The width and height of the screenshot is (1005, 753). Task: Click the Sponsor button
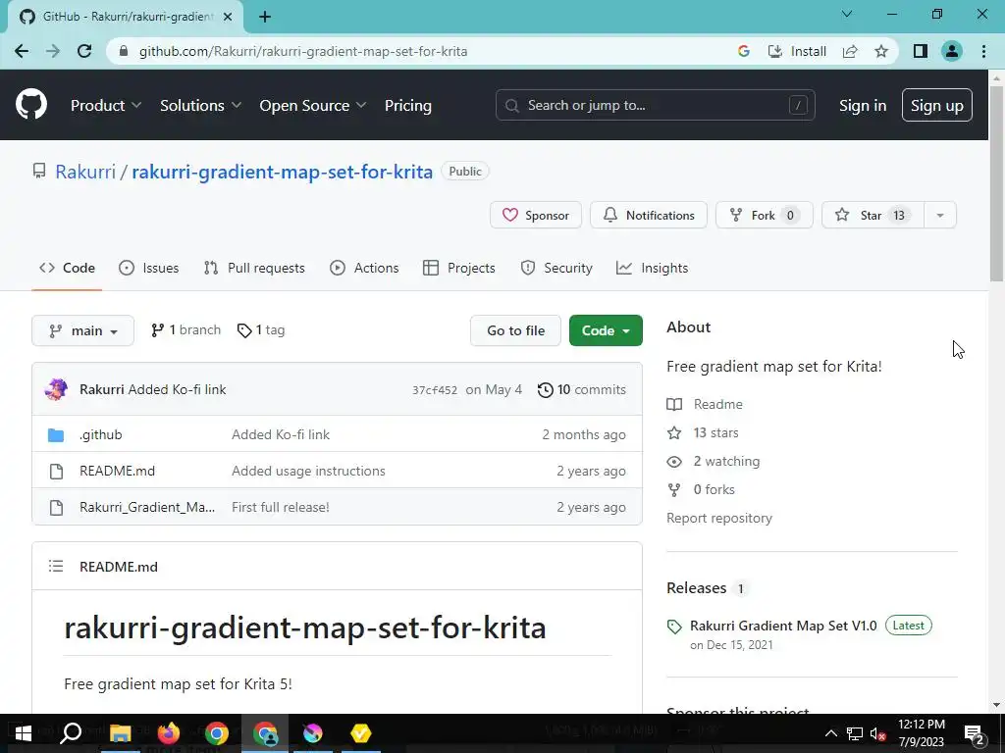[x=535, y=215]
